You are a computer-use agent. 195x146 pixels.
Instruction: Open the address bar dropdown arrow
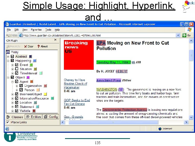[178, 35]
